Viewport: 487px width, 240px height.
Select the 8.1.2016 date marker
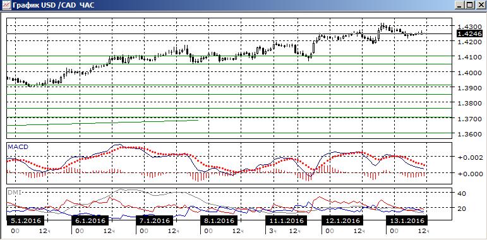[x=219, y=220]
